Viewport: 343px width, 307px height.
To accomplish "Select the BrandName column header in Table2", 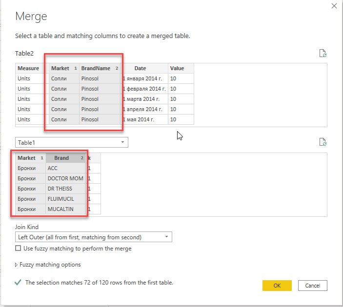I will click(x=100, y=68).
